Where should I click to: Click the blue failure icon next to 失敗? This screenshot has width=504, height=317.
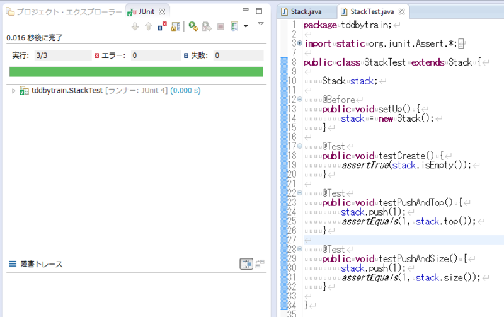186,55
